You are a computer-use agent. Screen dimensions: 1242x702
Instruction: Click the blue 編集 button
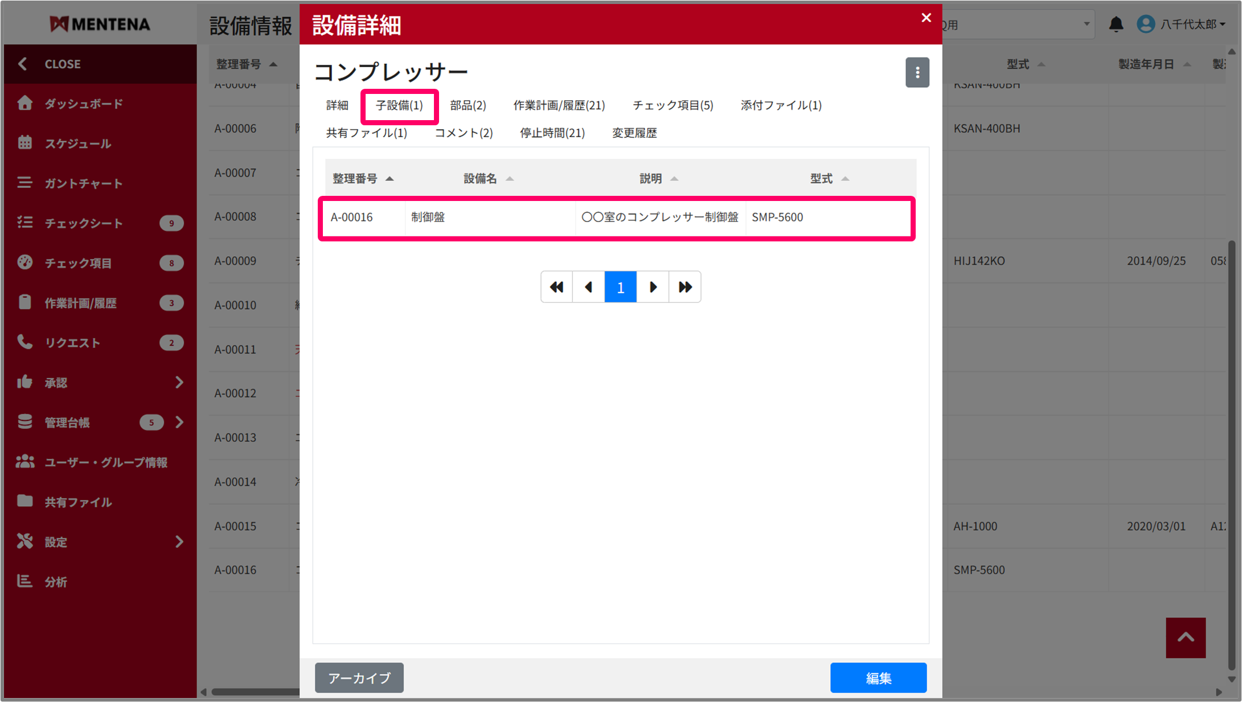click(878, 678)
